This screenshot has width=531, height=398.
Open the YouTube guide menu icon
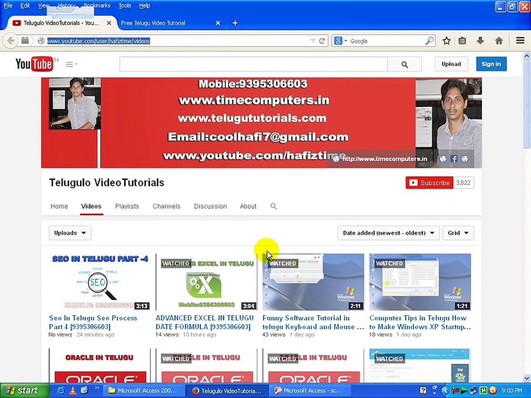[x=72, y=64]
